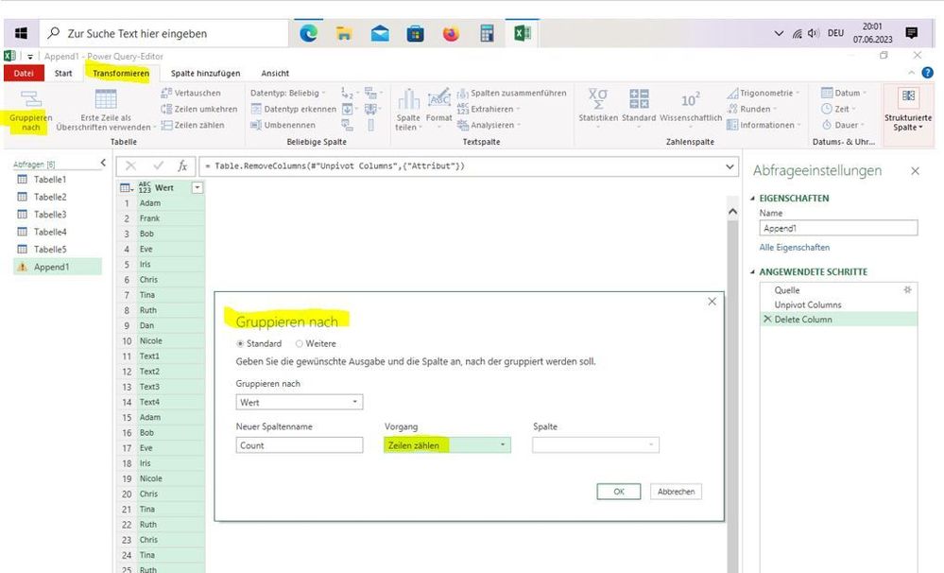Click the Gruppieren nach ribbon button
The height and width of the screenshot is (573, 944).
[30, 112]
